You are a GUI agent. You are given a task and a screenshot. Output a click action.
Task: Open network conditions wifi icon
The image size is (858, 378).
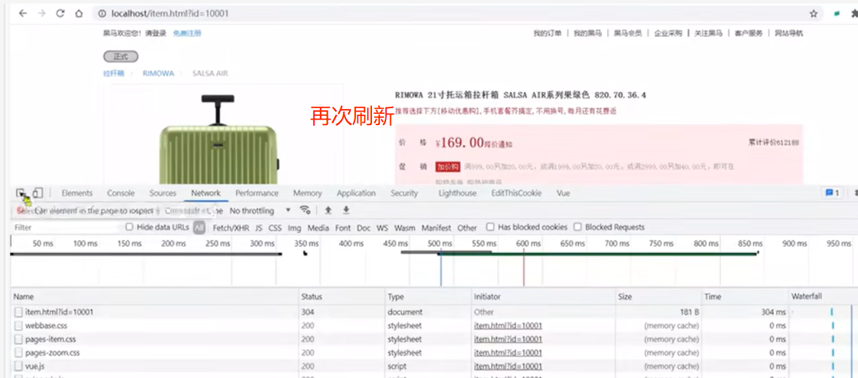click(x=305, y=210)
